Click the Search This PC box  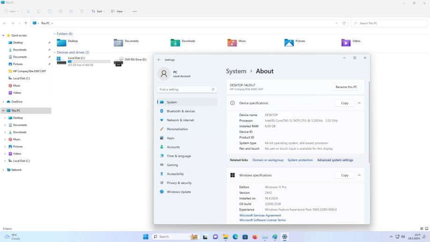(389, 23)
